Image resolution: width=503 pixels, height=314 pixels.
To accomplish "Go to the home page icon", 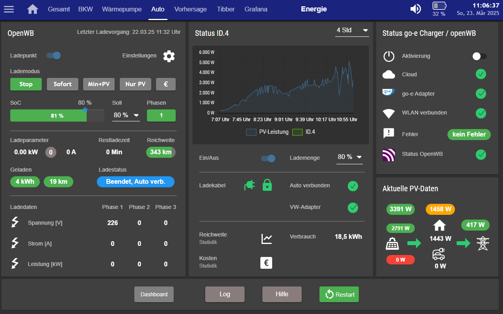I will pyautogui.click(x=33, y=9).
